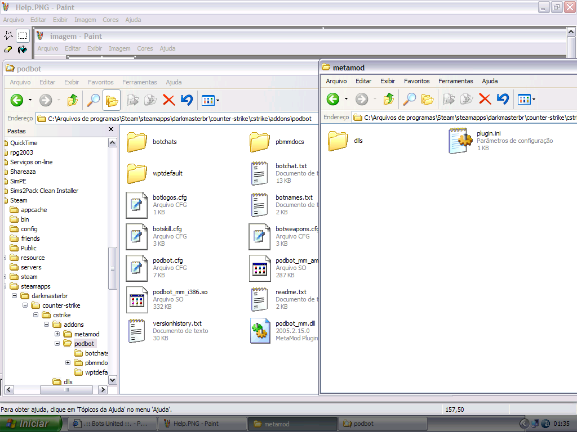The height and width of the screenshot is (432, 577).
Task: Click Back arrow in podbot window toolbar
Action: 17,100
